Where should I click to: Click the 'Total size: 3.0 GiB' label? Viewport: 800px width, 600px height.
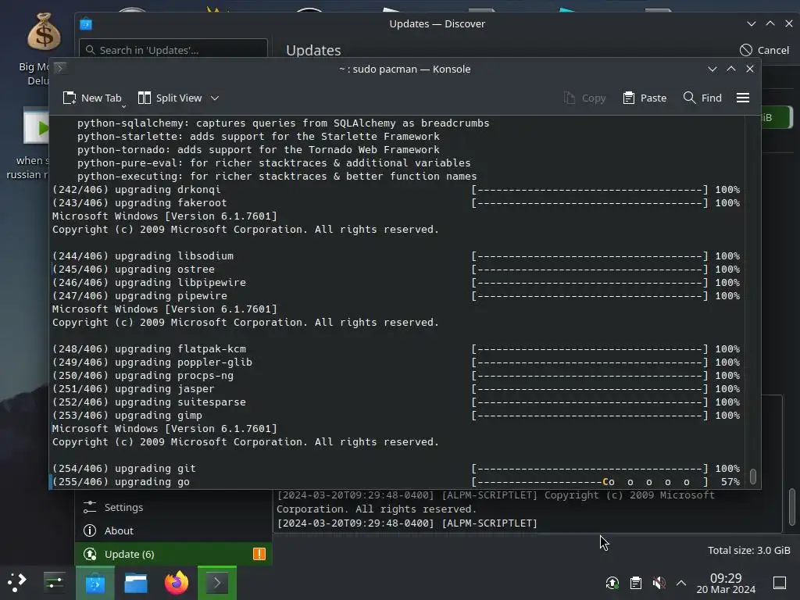click(x=748, y=551)
